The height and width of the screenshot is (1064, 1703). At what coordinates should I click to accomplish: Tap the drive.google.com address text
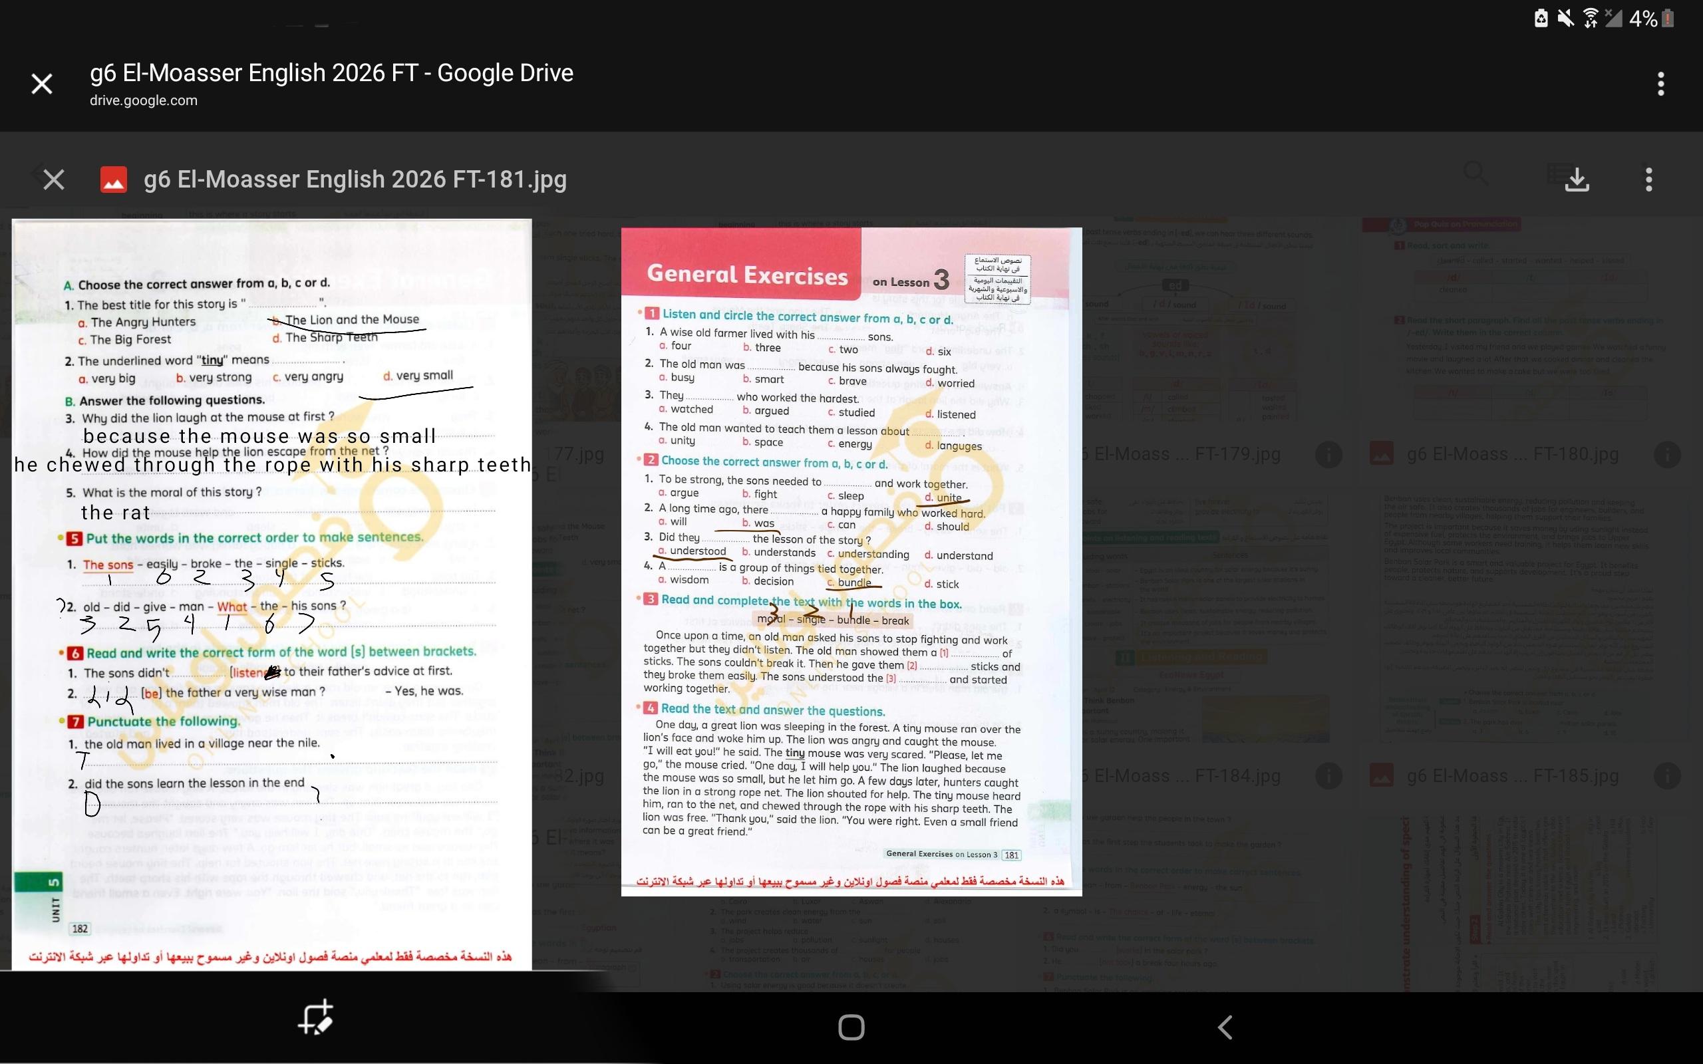(x=144, y=100)
